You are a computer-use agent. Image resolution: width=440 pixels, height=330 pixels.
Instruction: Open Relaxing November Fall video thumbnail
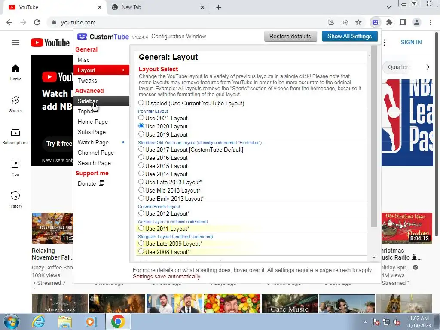tap(52, 228)
